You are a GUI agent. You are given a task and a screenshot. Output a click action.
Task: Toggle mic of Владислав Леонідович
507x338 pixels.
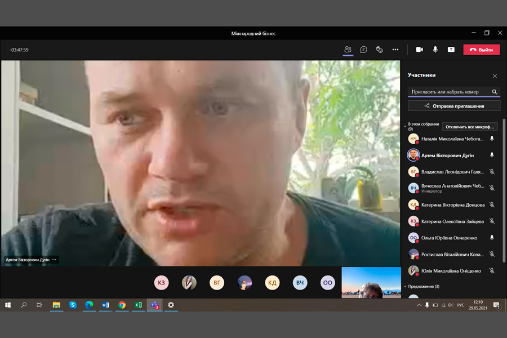(492, 172)
